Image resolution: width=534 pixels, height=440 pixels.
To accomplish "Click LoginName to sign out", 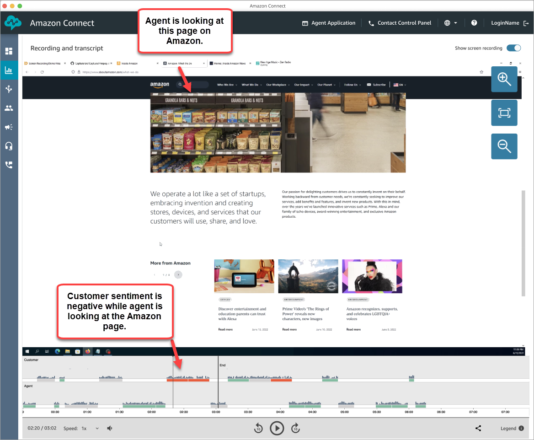I will tap(506, 22).
